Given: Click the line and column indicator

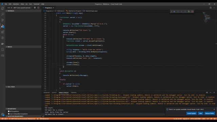Looking at the screenshot, I should click(x=177, y=119).
